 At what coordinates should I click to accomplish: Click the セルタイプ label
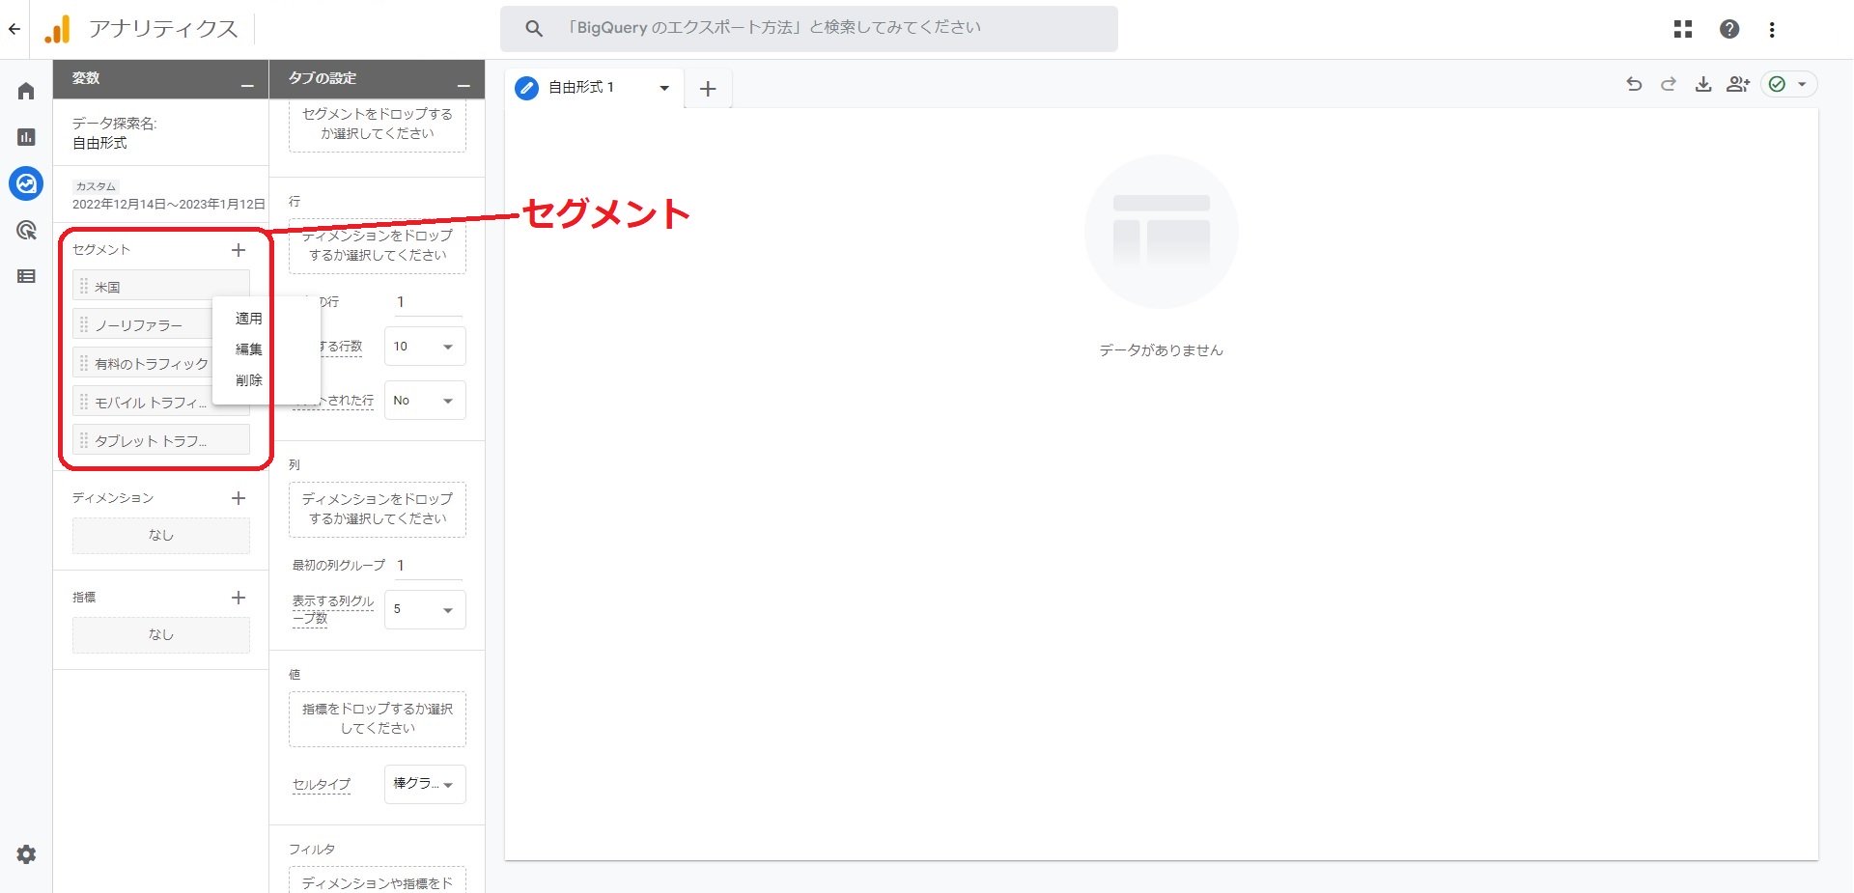point(322,784)
